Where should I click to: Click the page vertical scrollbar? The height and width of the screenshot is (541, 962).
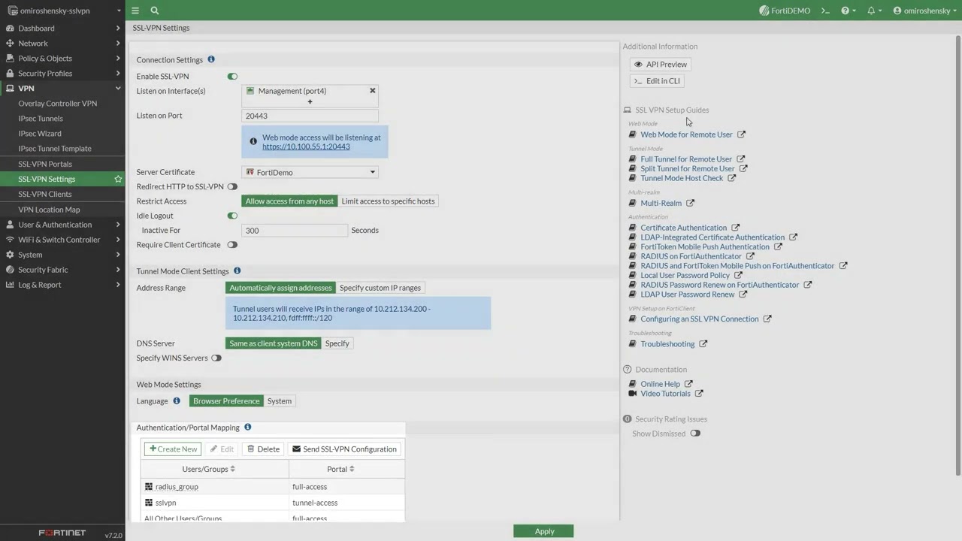pos(957,255)
